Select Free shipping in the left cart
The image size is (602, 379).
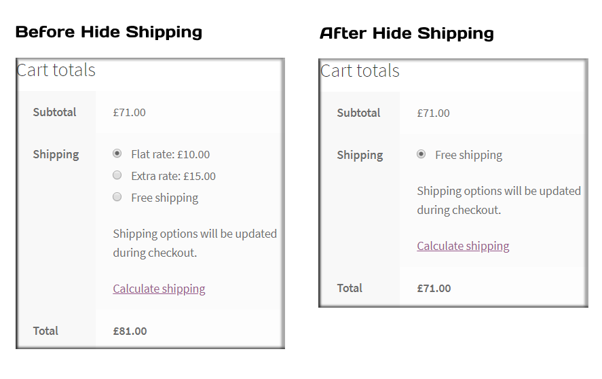(117, 197)
